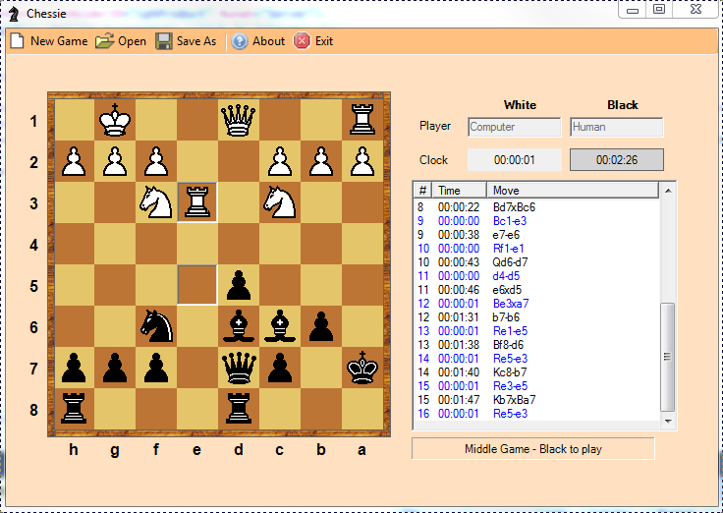723x513 pixels.
Task: Click Black's clock showing 00:02:26
Action: click(617, 160)
